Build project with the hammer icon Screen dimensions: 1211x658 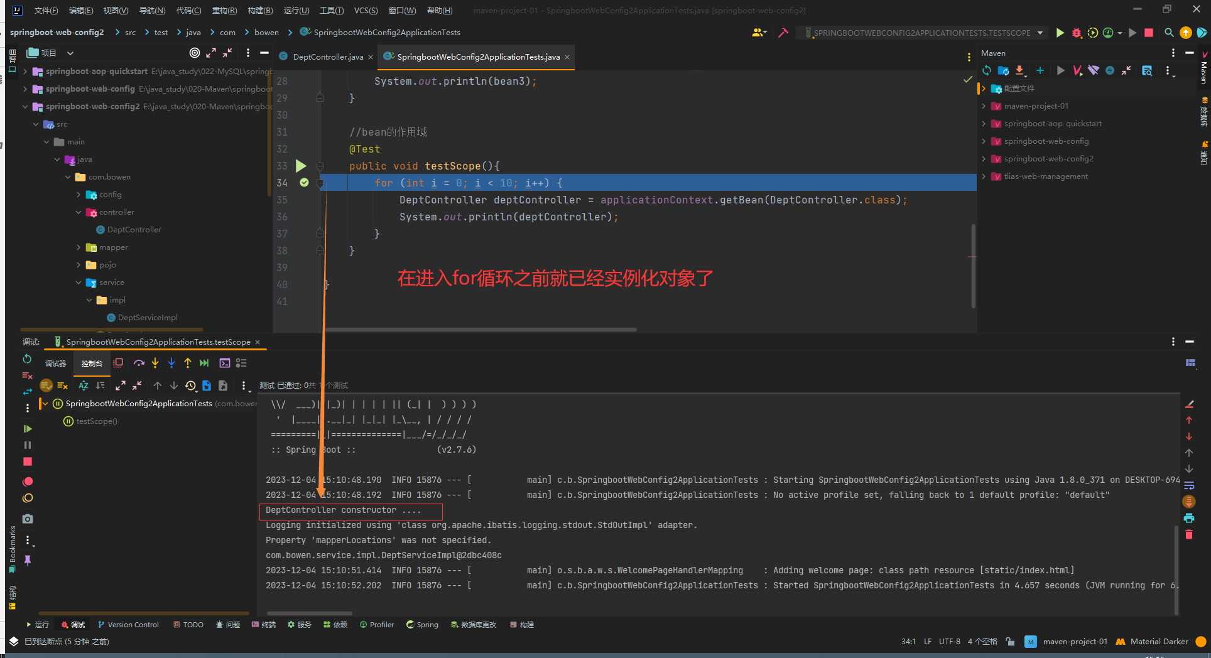coord(783,33)
